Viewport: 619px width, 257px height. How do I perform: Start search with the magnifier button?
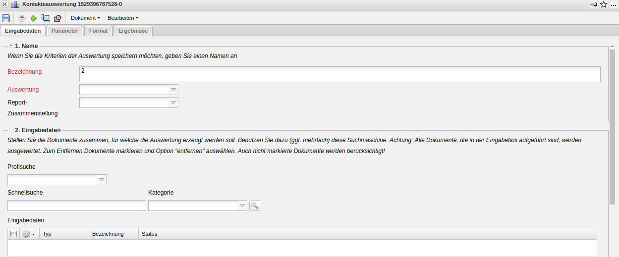pos(255,206)
